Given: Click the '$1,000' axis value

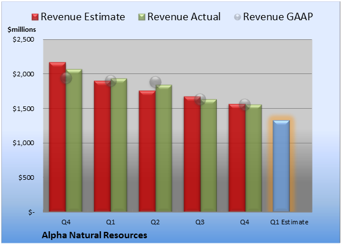Looking at the screenshot, I should click(23, 143).
